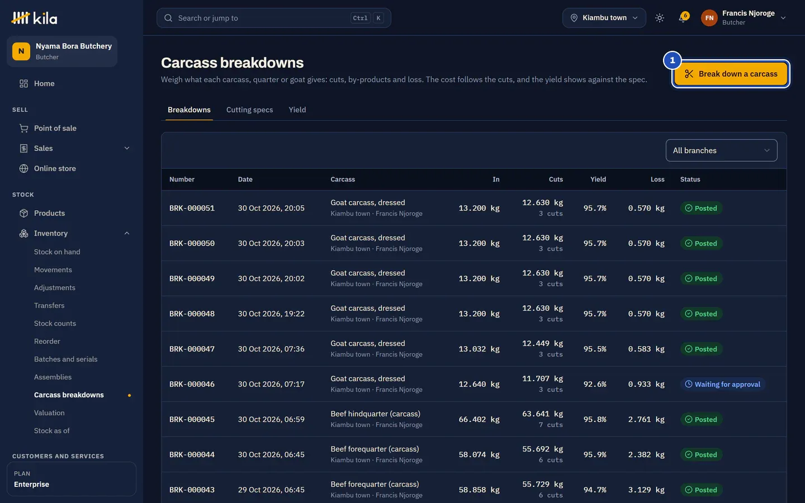Click the Enterprise plan card
805x503 pixels.
tap(72, 479)
